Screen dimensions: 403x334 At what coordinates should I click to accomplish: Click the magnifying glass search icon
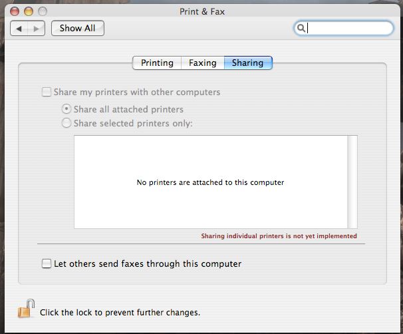click(301, 28)
